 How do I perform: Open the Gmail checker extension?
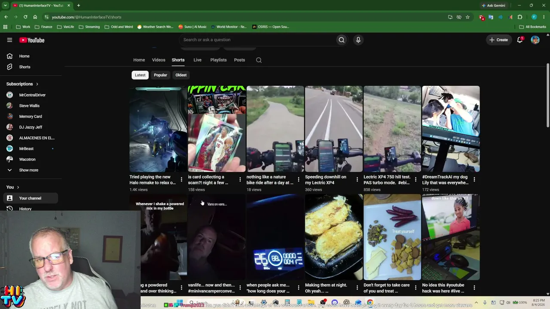(482, 17)
